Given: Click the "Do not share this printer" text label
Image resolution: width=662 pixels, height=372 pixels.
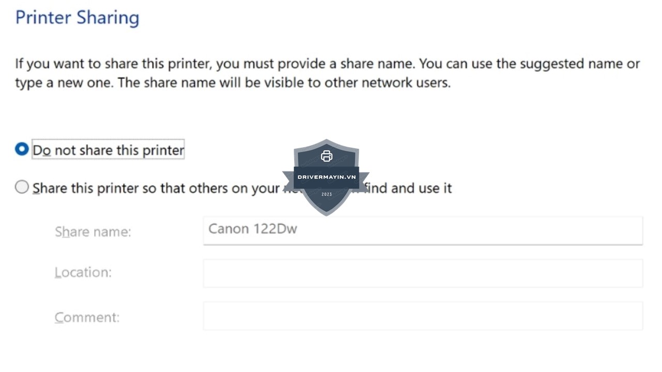Looking at the screenshot, I should click(108, 150).
